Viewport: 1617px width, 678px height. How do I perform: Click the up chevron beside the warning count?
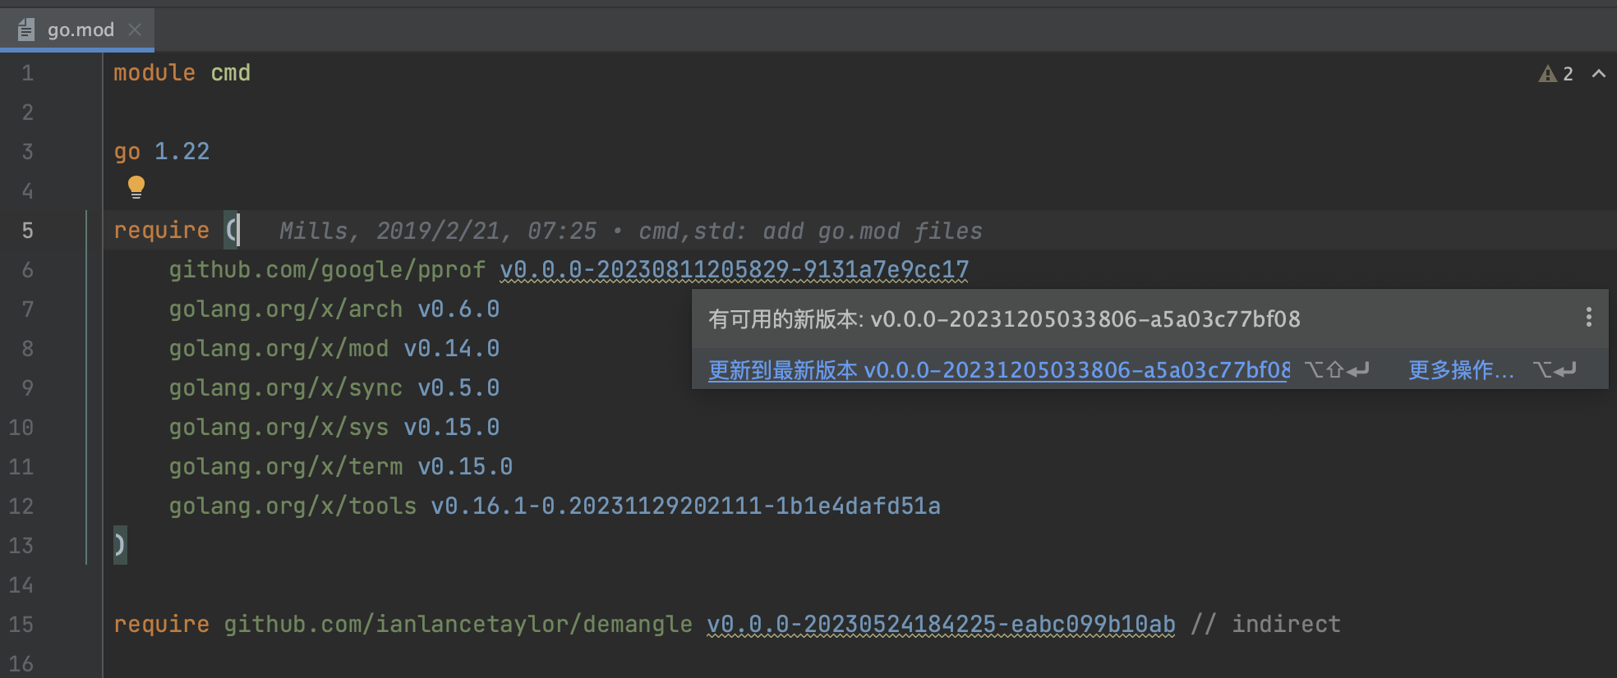(x=1598, y=74)
